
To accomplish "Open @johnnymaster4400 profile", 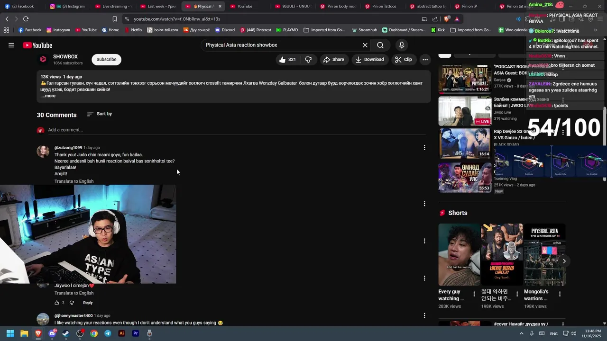I will pyautogui.click(x=73, y=316).
